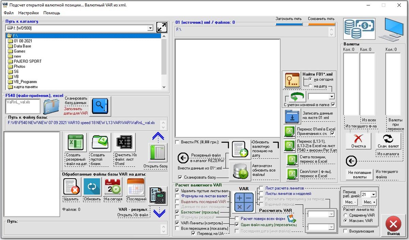Select Среднему VAR radio button
The height and width of the screenshot is (240, 409).
coord(346,215)
